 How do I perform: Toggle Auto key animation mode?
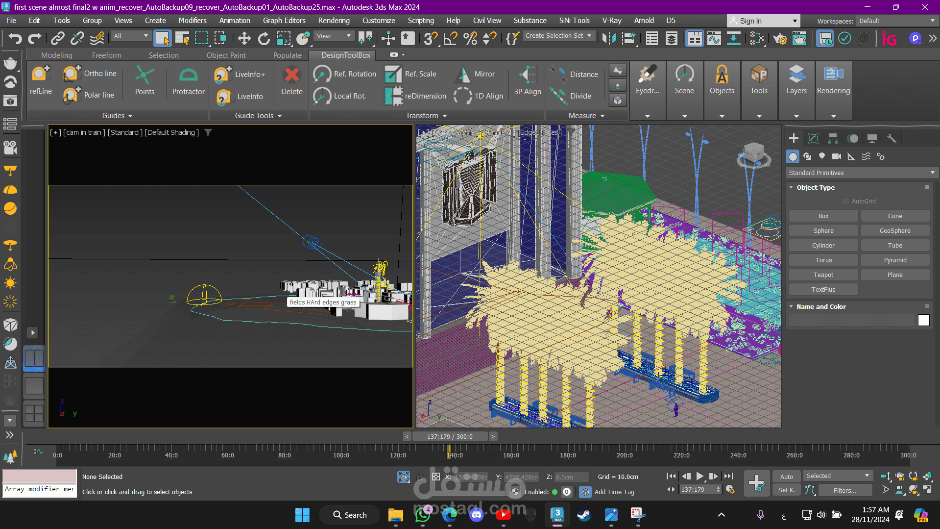pos(786,477)
